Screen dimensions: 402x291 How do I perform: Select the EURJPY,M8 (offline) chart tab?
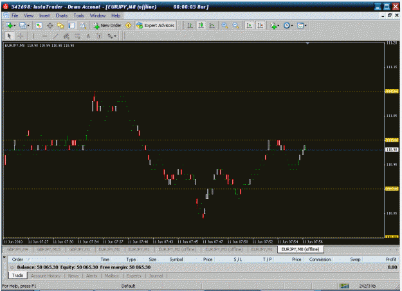300,249
